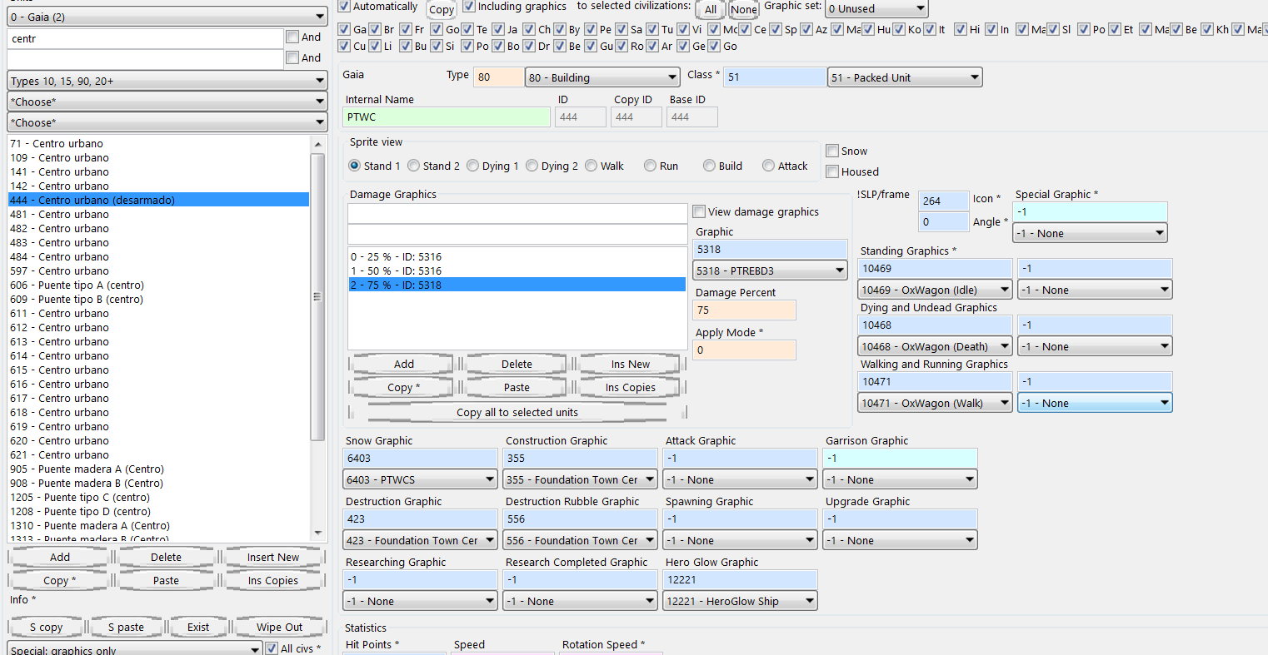The width and height of the screenshot is (1268, 655).
Task: Open the "80 - Building" type dropdown
Action: (602, 77)
